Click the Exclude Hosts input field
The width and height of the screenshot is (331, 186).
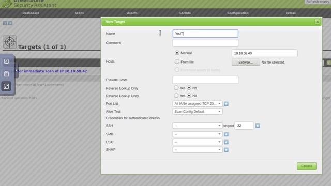205,80
